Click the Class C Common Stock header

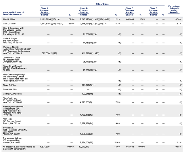(129, 10)
